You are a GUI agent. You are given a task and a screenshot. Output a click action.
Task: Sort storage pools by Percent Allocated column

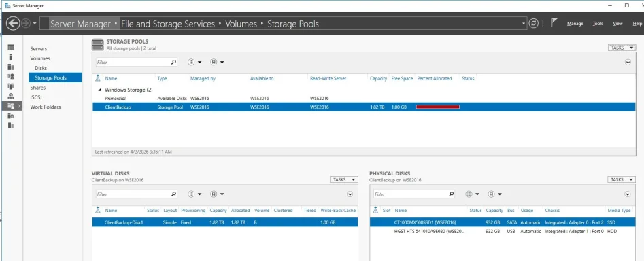pos(434,78)
